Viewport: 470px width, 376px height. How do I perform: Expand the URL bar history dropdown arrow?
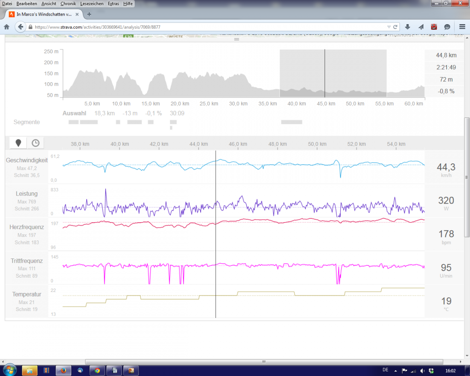(x=389, y=27)
